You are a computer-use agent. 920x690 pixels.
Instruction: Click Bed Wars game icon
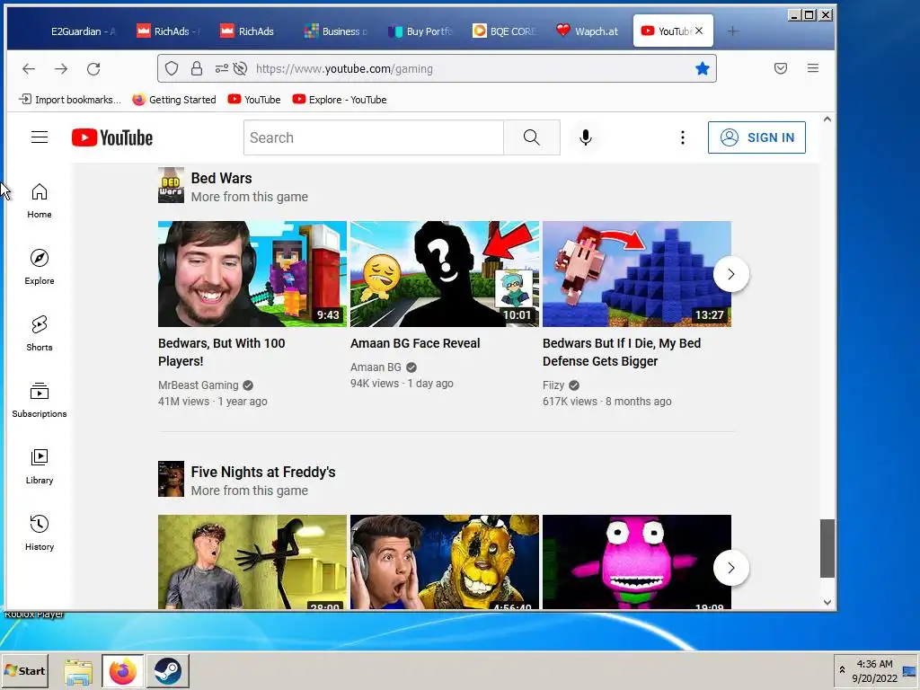coord(171,185)
